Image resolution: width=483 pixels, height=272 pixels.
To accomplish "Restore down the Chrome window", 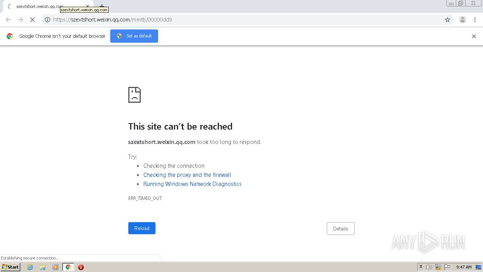I will (x=461, y=3).
